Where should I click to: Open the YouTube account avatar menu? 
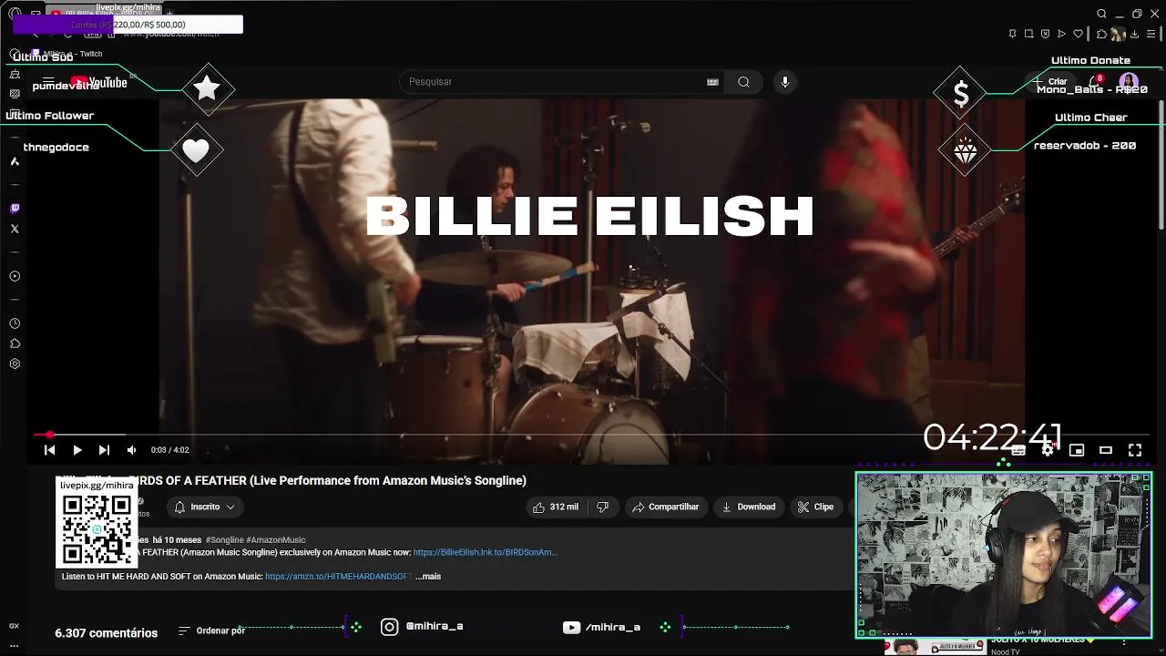click(x=1129, y=82)
